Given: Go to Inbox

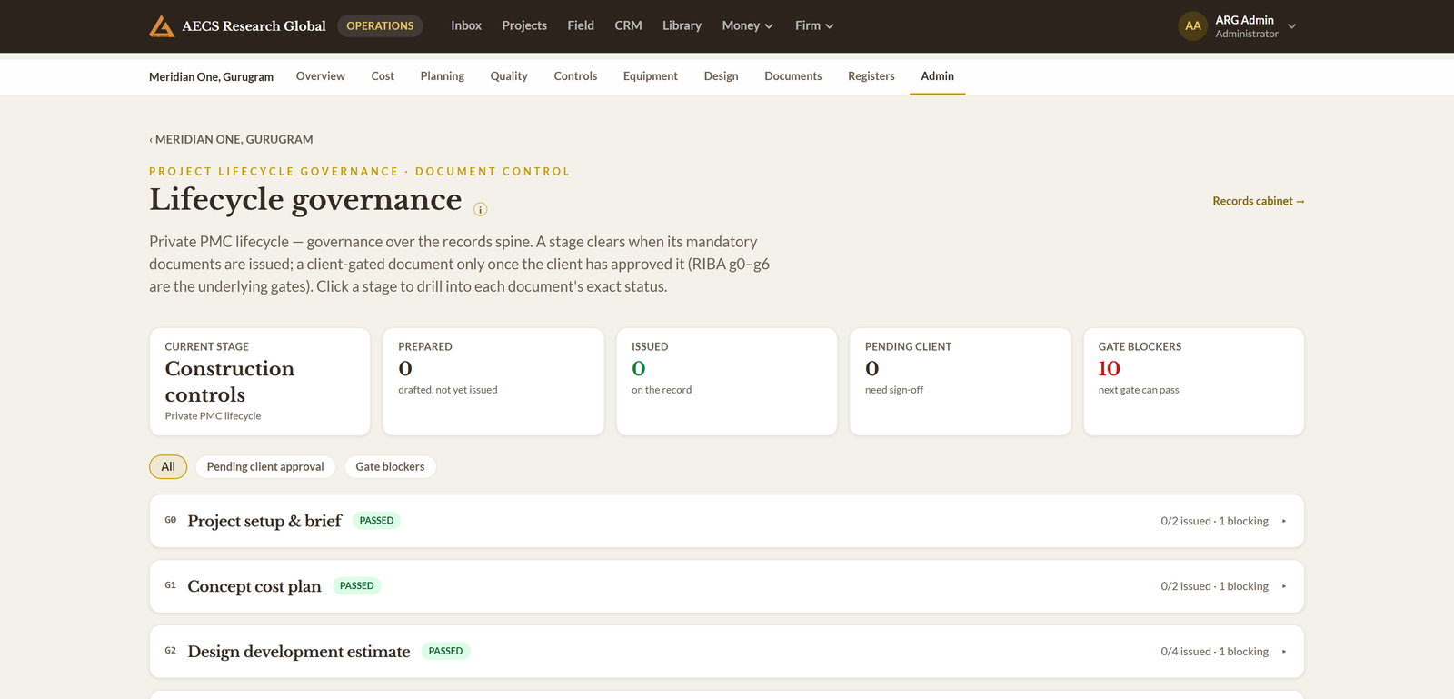Looking at the screenshot, I should [x=466, y=25].
